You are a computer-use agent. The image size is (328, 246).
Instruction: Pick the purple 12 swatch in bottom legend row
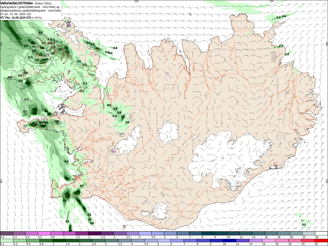pyautogui.click(x=243, y=241)
